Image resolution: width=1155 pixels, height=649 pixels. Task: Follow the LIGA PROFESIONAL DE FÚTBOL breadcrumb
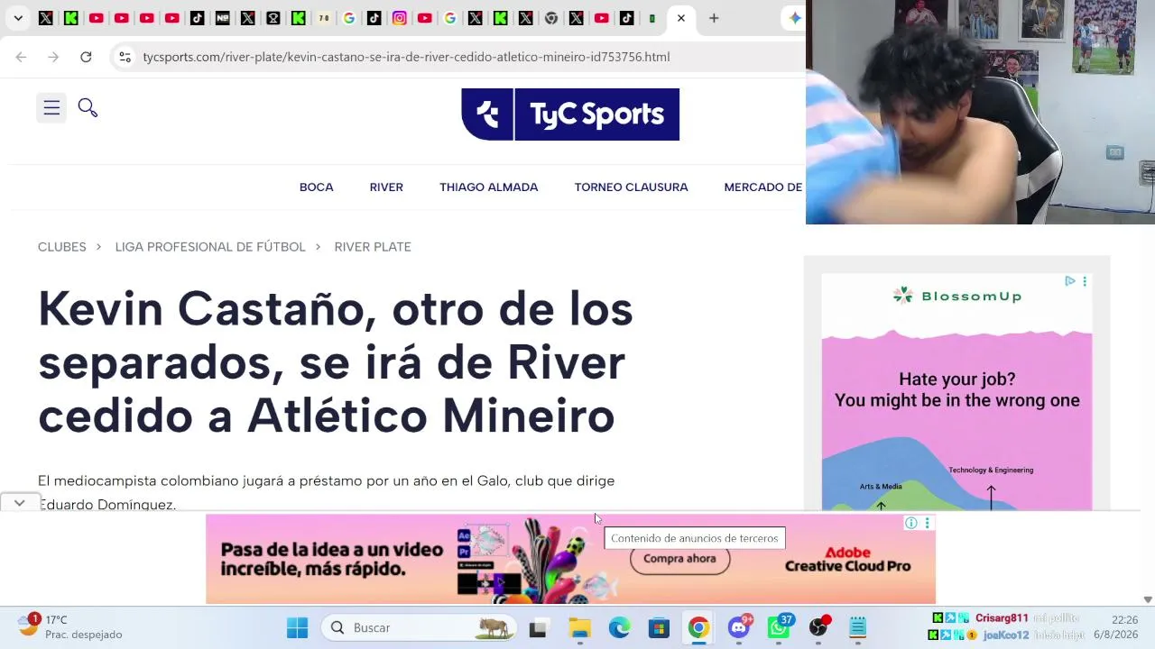[x=210, y=247]
